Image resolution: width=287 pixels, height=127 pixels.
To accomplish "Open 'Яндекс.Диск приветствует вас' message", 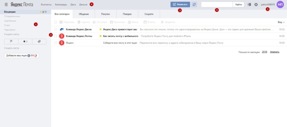I will (120, 29).
